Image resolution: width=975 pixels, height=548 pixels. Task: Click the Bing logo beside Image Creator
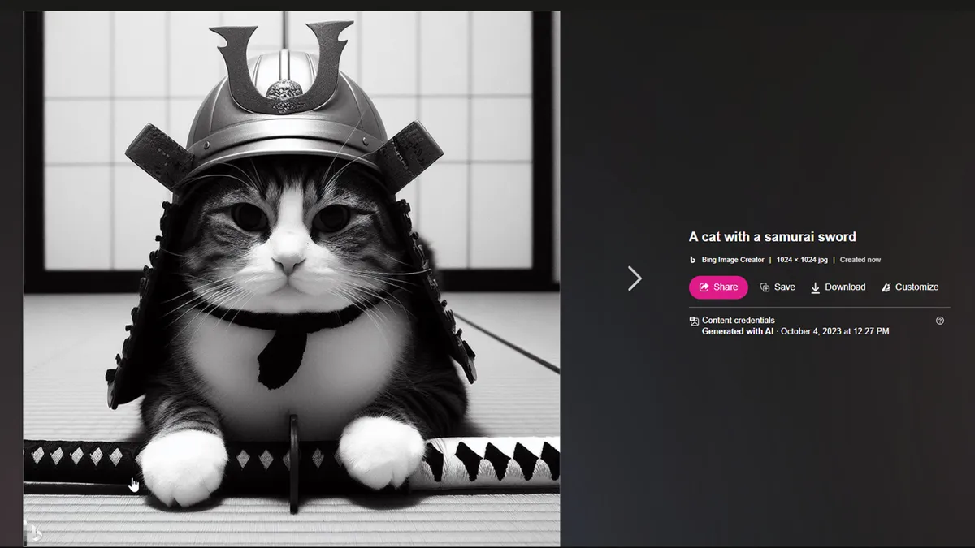(693, 260)
